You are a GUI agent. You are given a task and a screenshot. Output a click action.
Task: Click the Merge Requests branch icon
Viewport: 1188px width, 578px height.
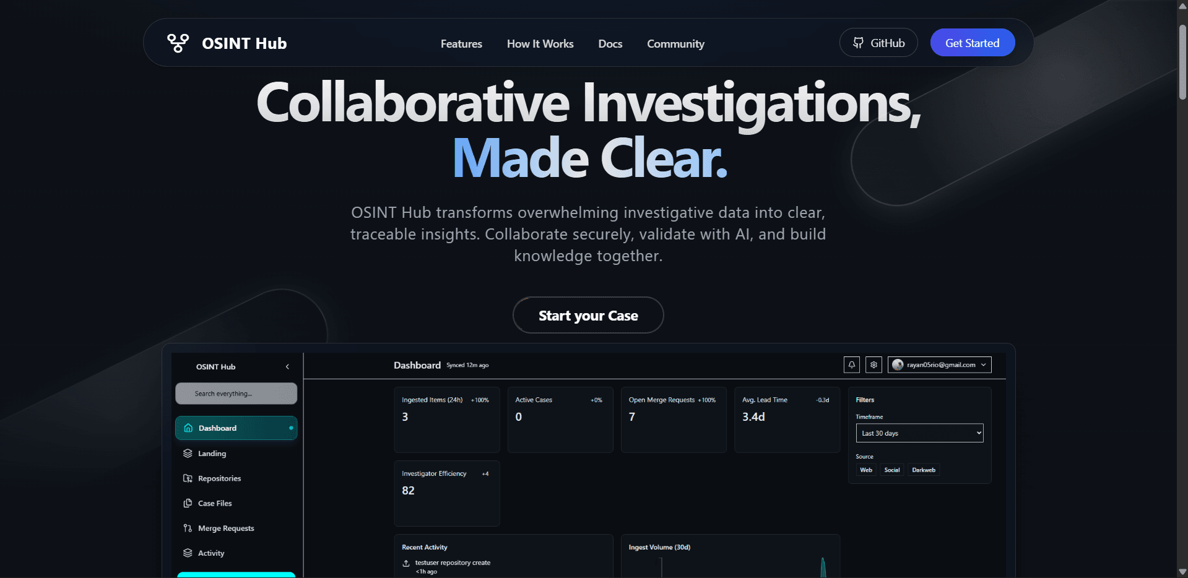[x=188, y=528]
